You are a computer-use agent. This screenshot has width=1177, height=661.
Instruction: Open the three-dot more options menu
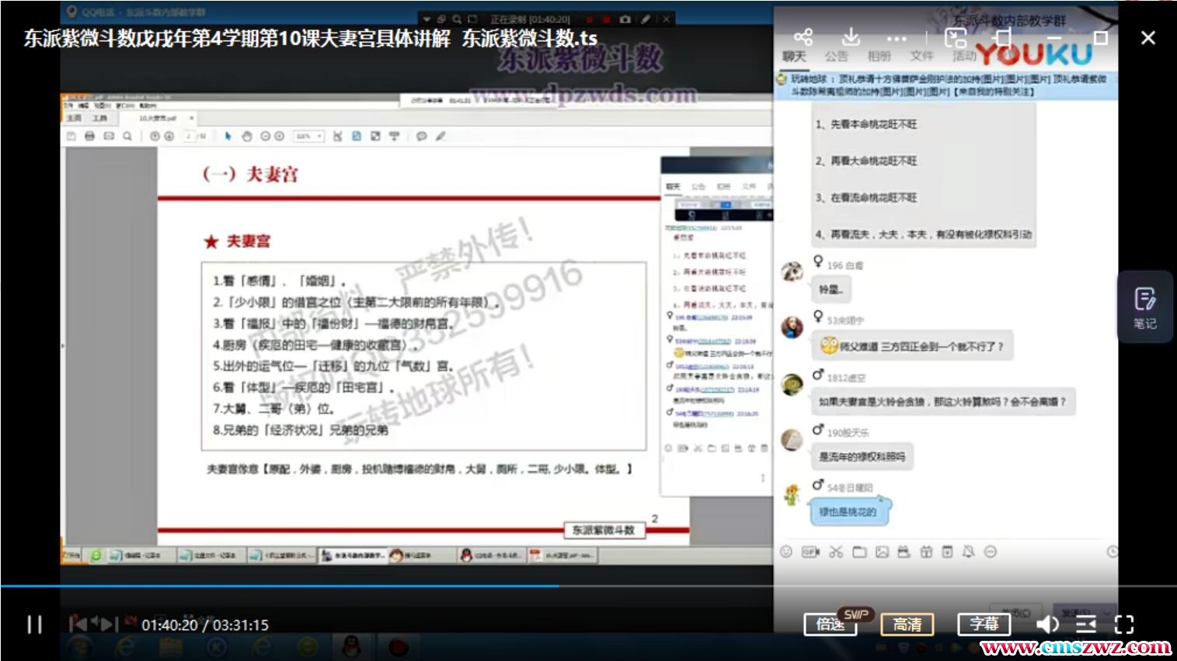tap(897, 38)
